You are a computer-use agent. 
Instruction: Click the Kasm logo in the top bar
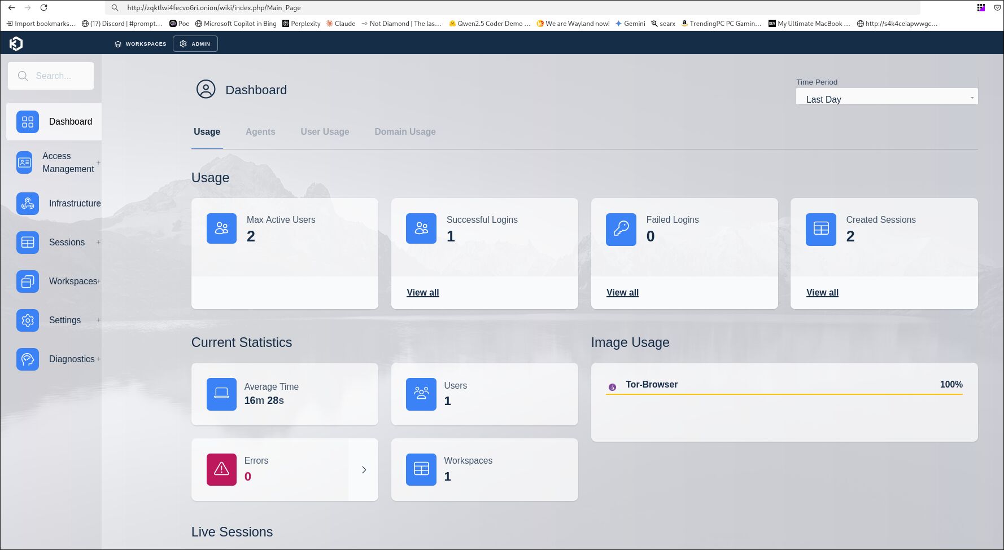[x=16, y=43]
